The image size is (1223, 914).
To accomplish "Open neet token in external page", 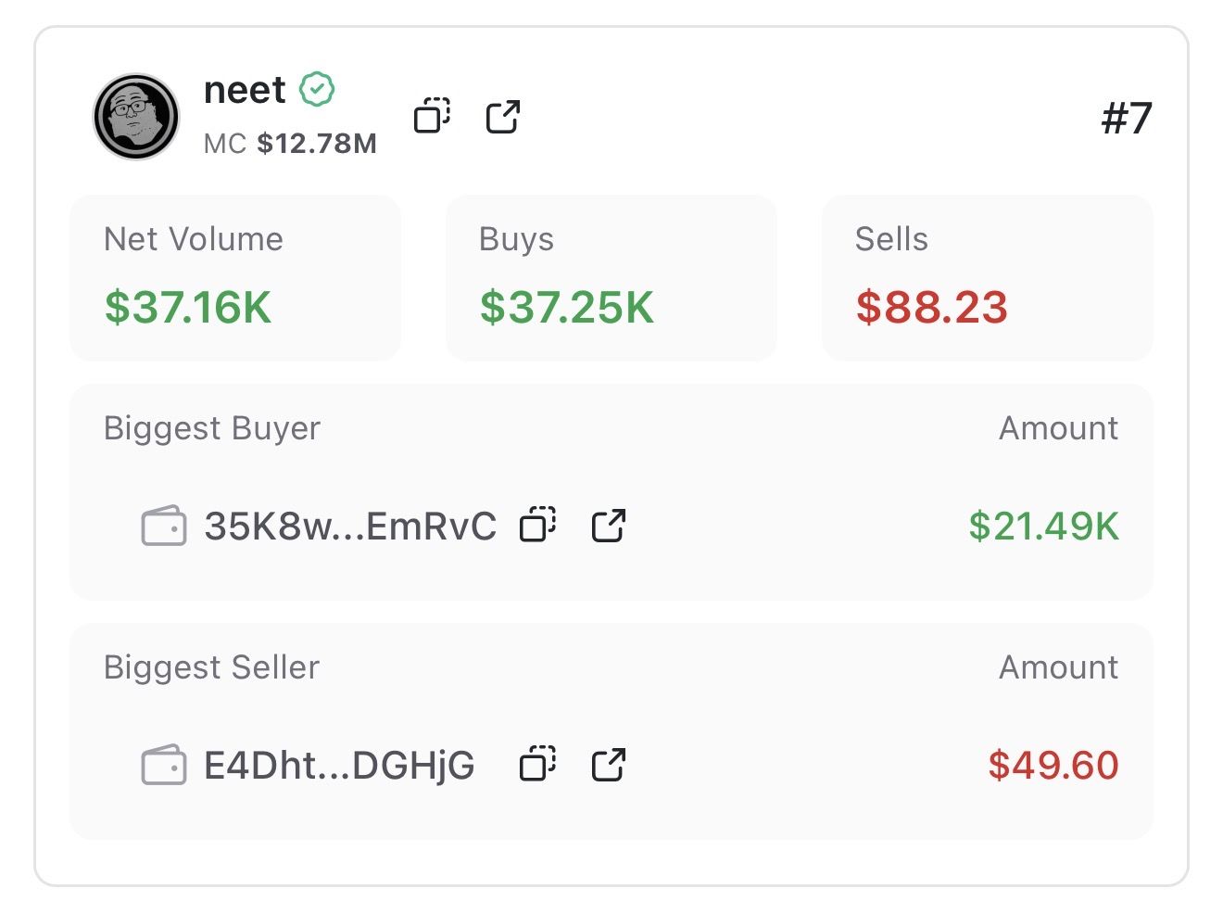I will [503, 117].
